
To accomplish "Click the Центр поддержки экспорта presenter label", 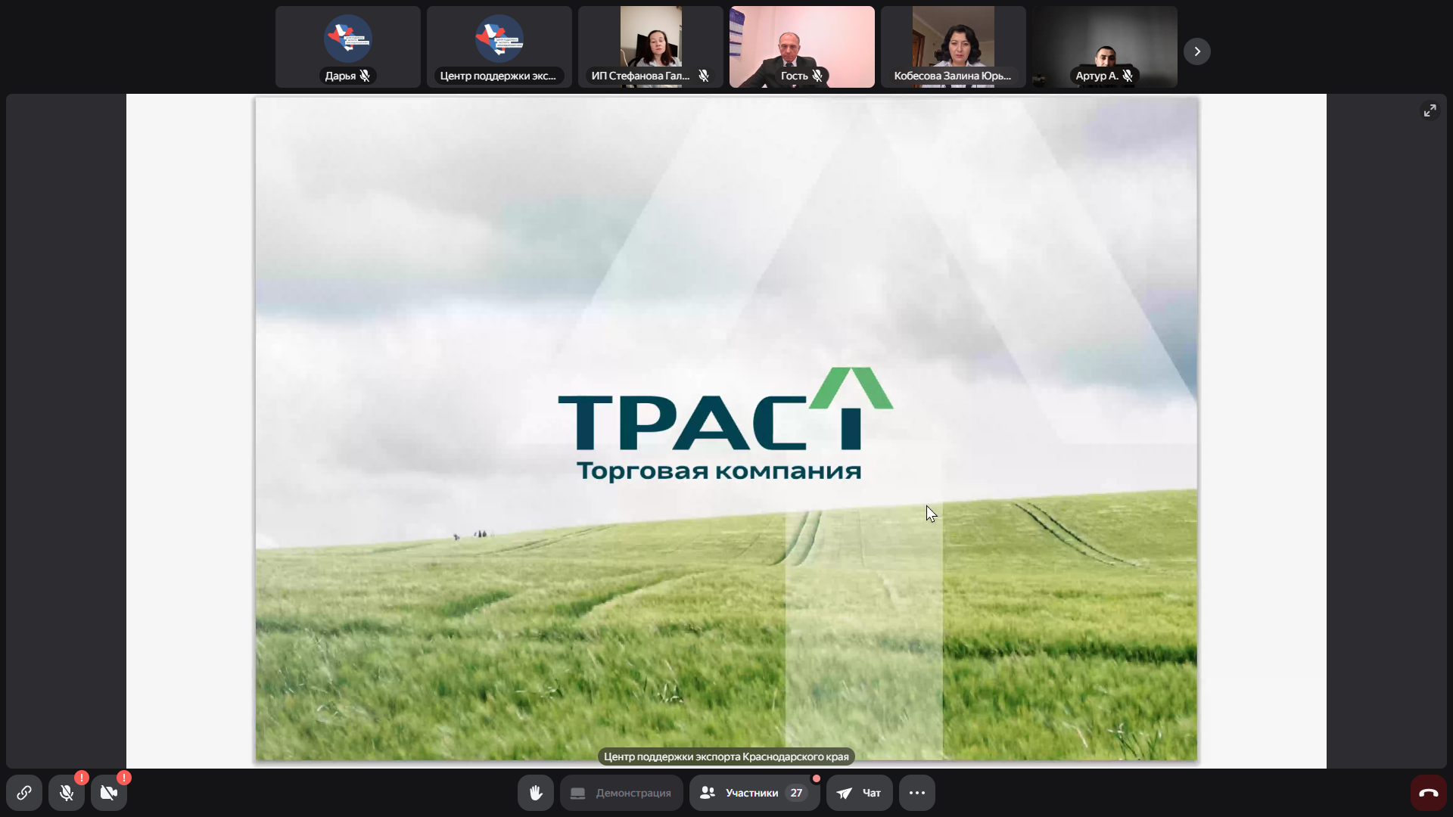I will (726, 756).
